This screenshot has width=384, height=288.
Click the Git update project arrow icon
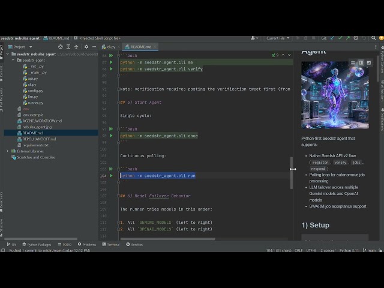[x=332, y=38]
